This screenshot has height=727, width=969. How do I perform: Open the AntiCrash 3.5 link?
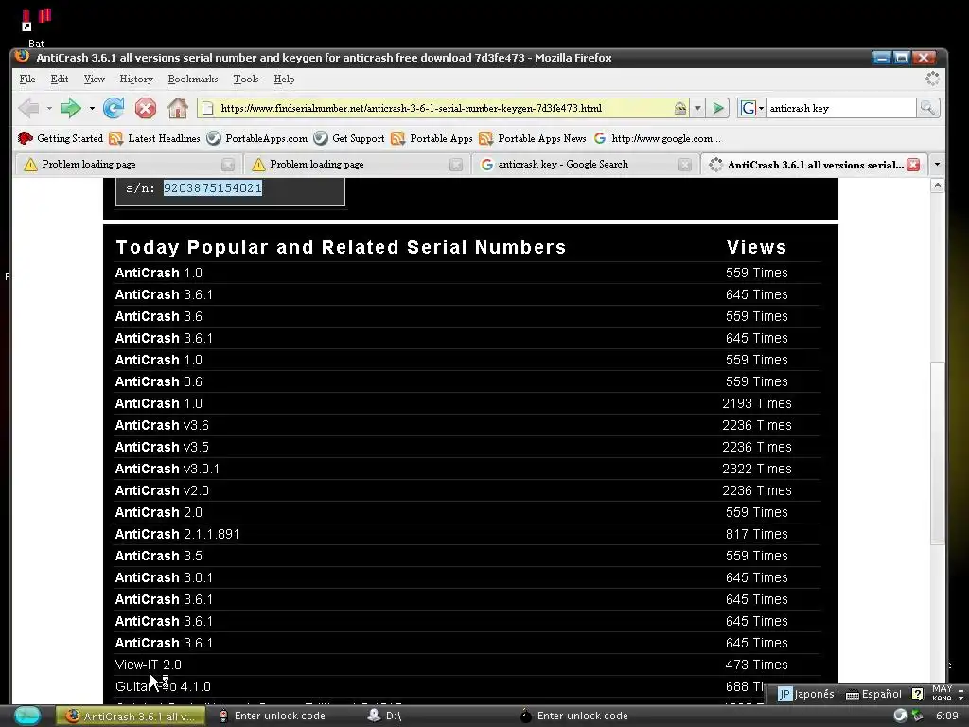point(159,556)
